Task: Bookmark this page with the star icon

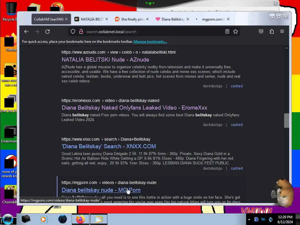Action: click(x=236, y=31)
